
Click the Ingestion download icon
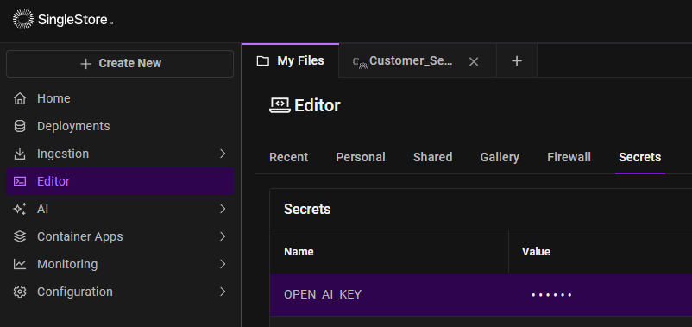20,154
